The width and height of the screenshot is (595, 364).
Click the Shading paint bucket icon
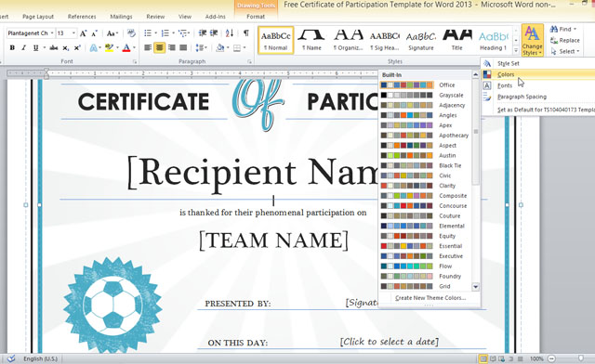click(219, 47)
